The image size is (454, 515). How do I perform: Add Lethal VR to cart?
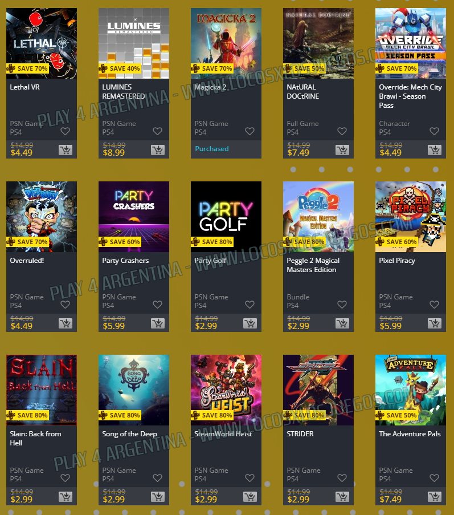pos(66,150)
